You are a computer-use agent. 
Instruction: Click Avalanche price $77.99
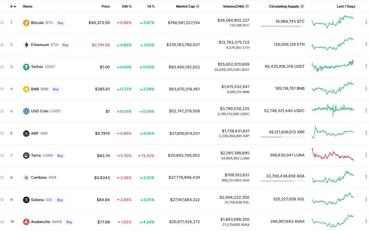[x=104, y=222]
